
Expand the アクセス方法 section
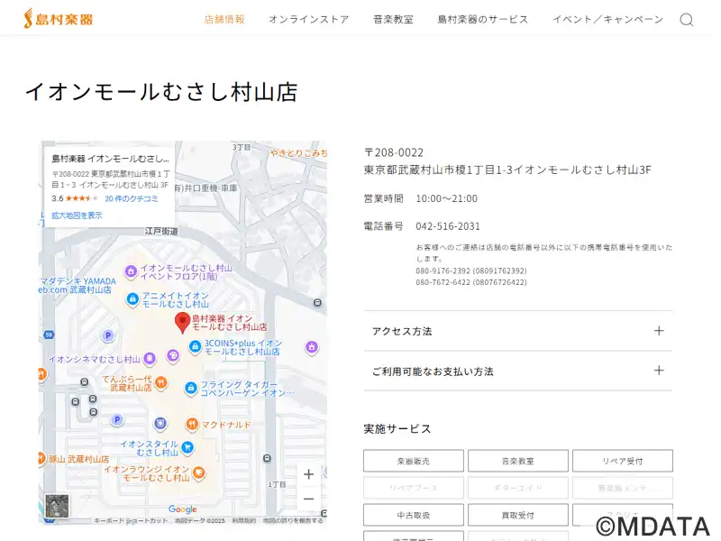pyautogui.click(x=517, y=331)
